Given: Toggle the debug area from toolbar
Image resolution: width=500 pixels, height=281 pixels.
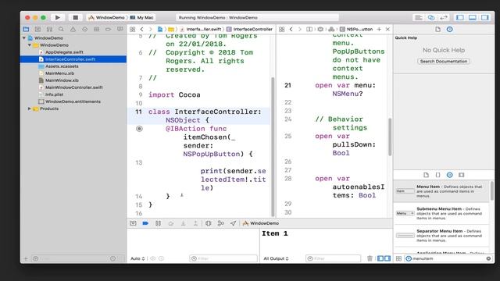Looking at the screenshot, I should 472,17.
